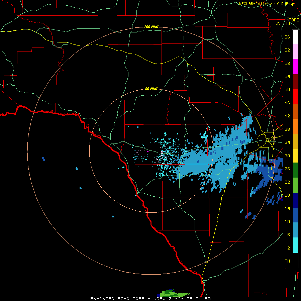Click the NEXLAB-College of DuPage credit text
This screenshot has height=301, width=301.
click(x=269, y=4)
